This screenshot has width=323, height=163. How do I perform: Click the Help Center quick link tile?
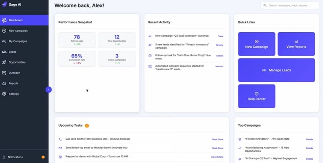pyautogui.click(x=256, y=96)
